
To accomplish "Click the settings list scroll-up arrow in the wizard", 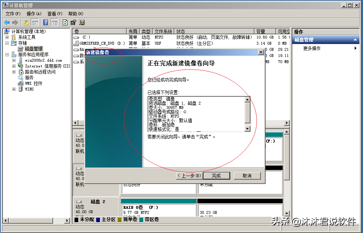I will pyautogui.click(x=247, y=100).
